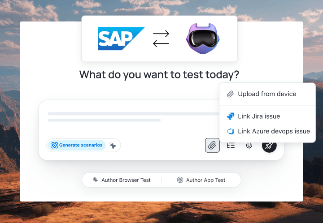Activate the microphone voice input
Viewport: 323px width, 223px height.
click(249, 145)
